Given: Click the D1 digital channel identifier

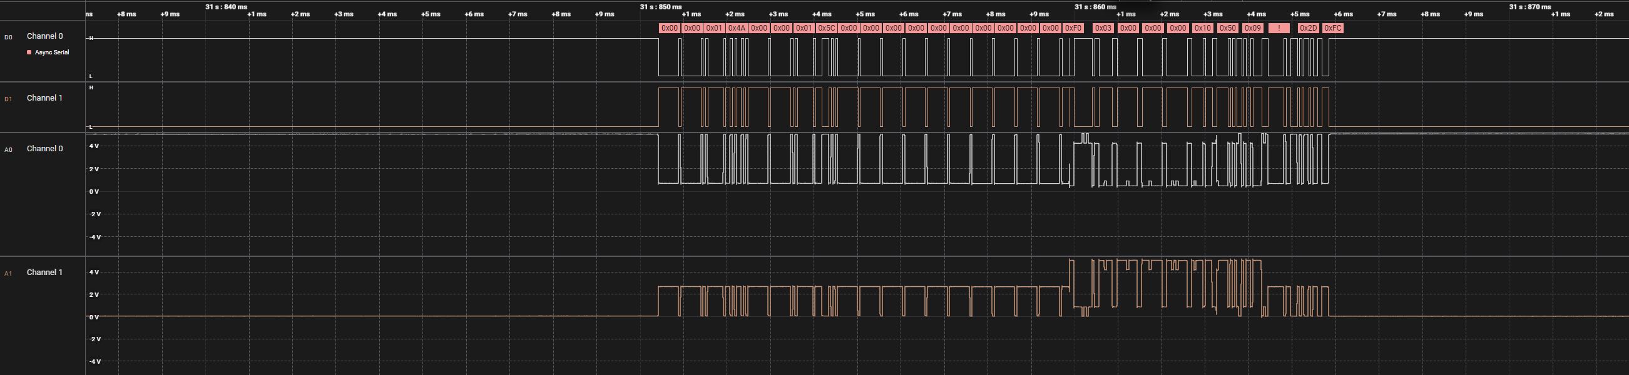Looking at the screenshot, I should (x=8, y=99).
